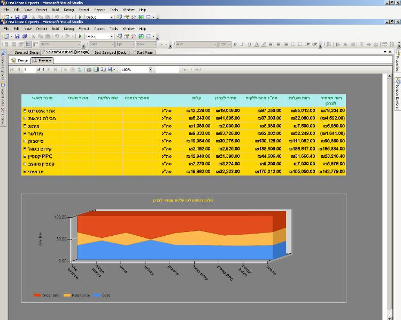Open the Help menu in front window
This screenshot has width=401, height=320.
[142, 29]
